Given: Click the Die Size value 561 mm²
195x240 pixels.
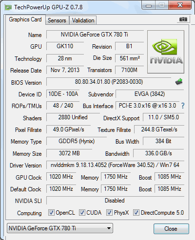Looking at the screenshot, I should pyautogui.click(x=129, y=58).
